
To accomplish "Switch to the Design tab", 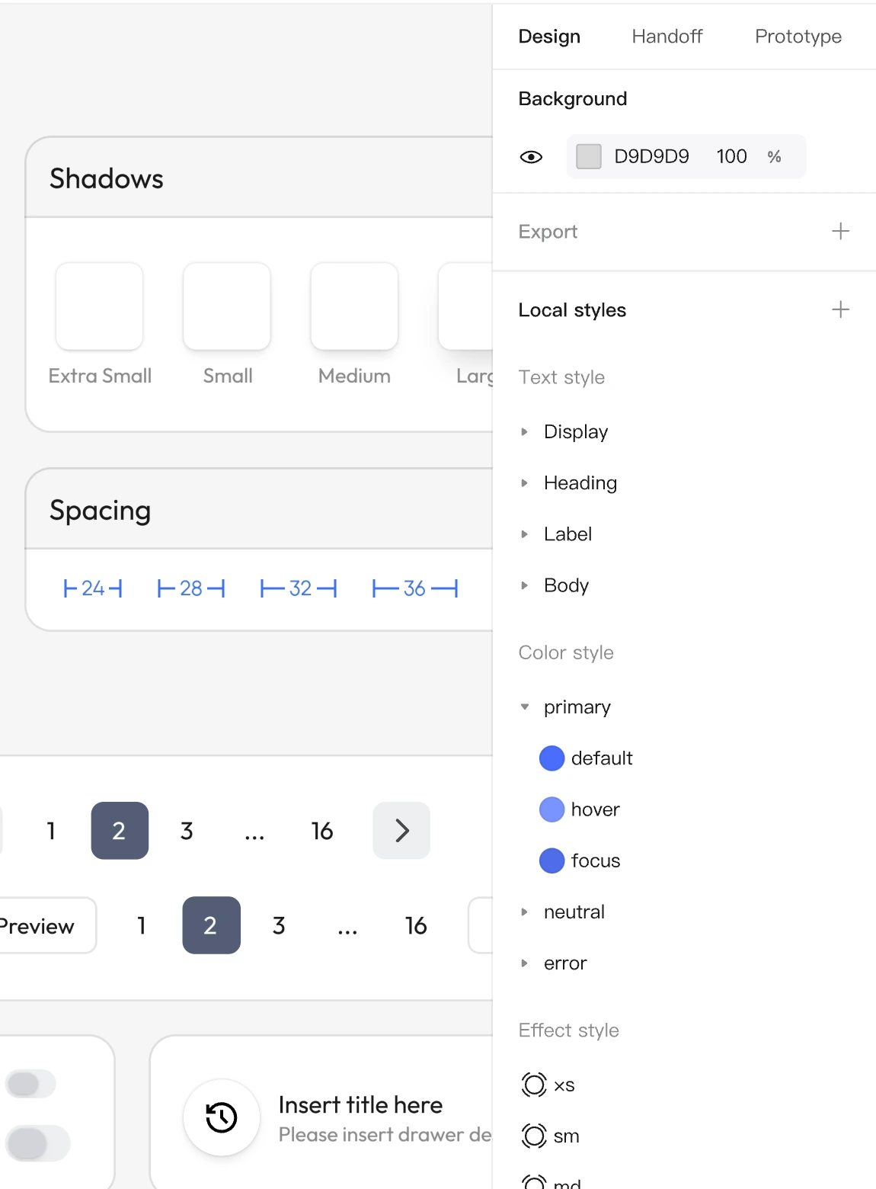I will (x=549, y=37).
